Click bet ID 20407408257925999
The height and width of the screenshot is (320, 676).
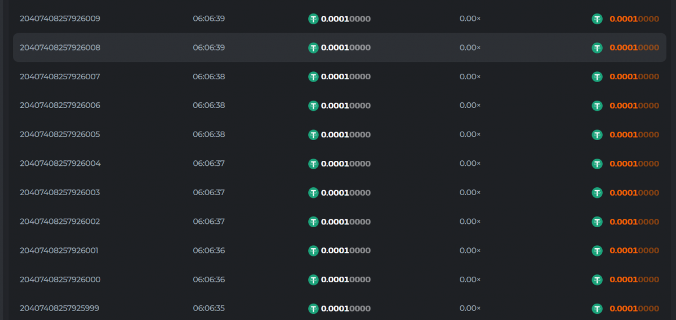coord(60,308)
